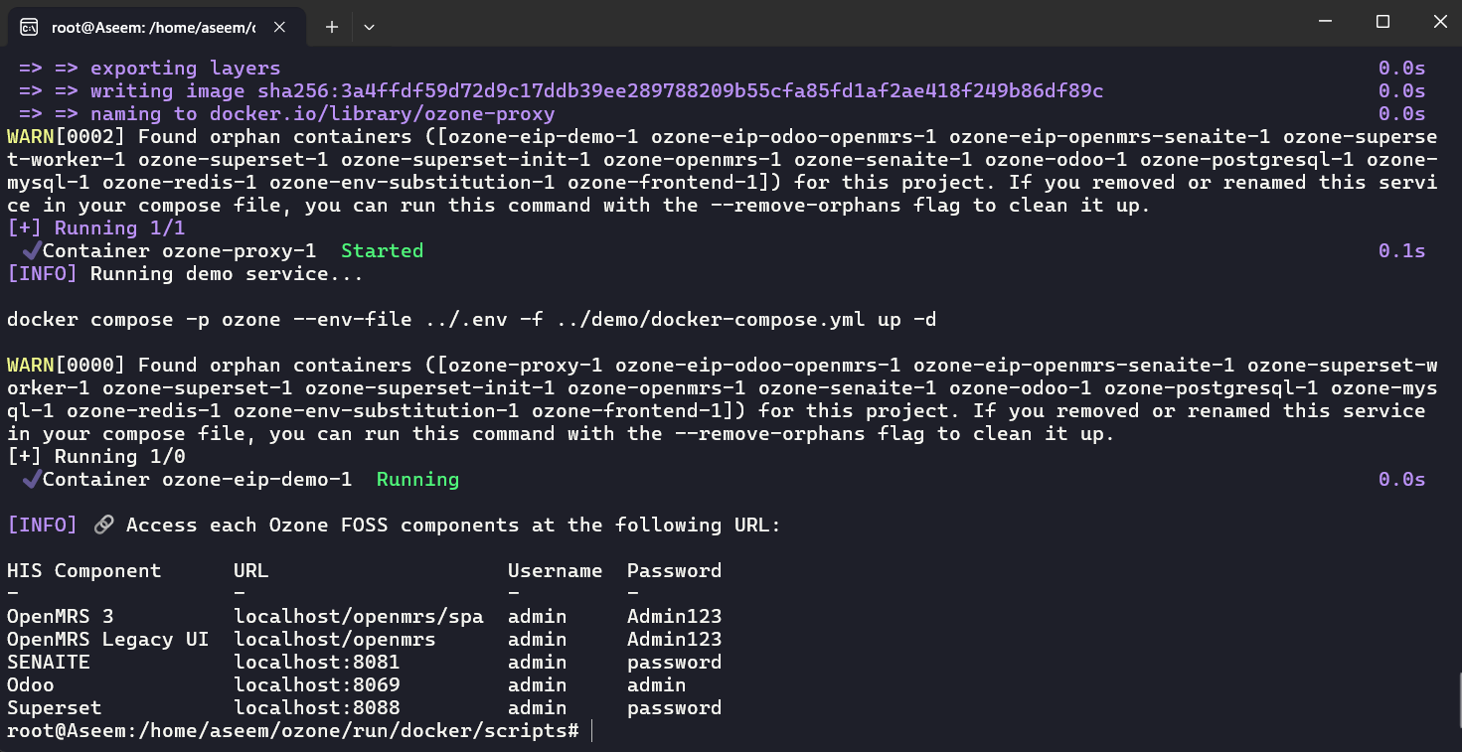Click the checkmark beside Container ozone-eip-demo-1
The width and height of the screenshot is (1462, 752).
point(31,479)
